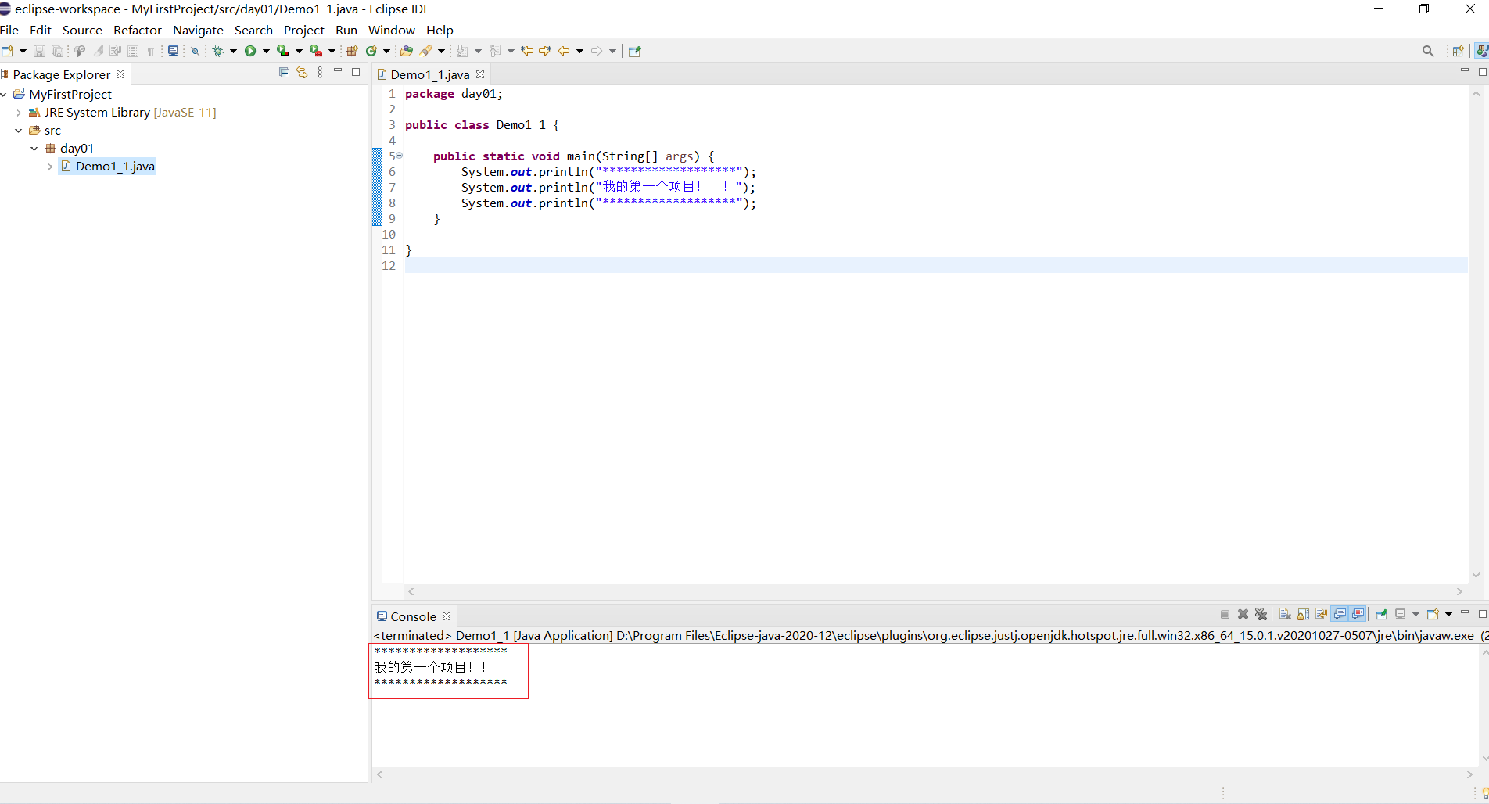Place cursor on line 12 in the editor
Viewport: 1489px width, 804px height.
tap(935, 266)
